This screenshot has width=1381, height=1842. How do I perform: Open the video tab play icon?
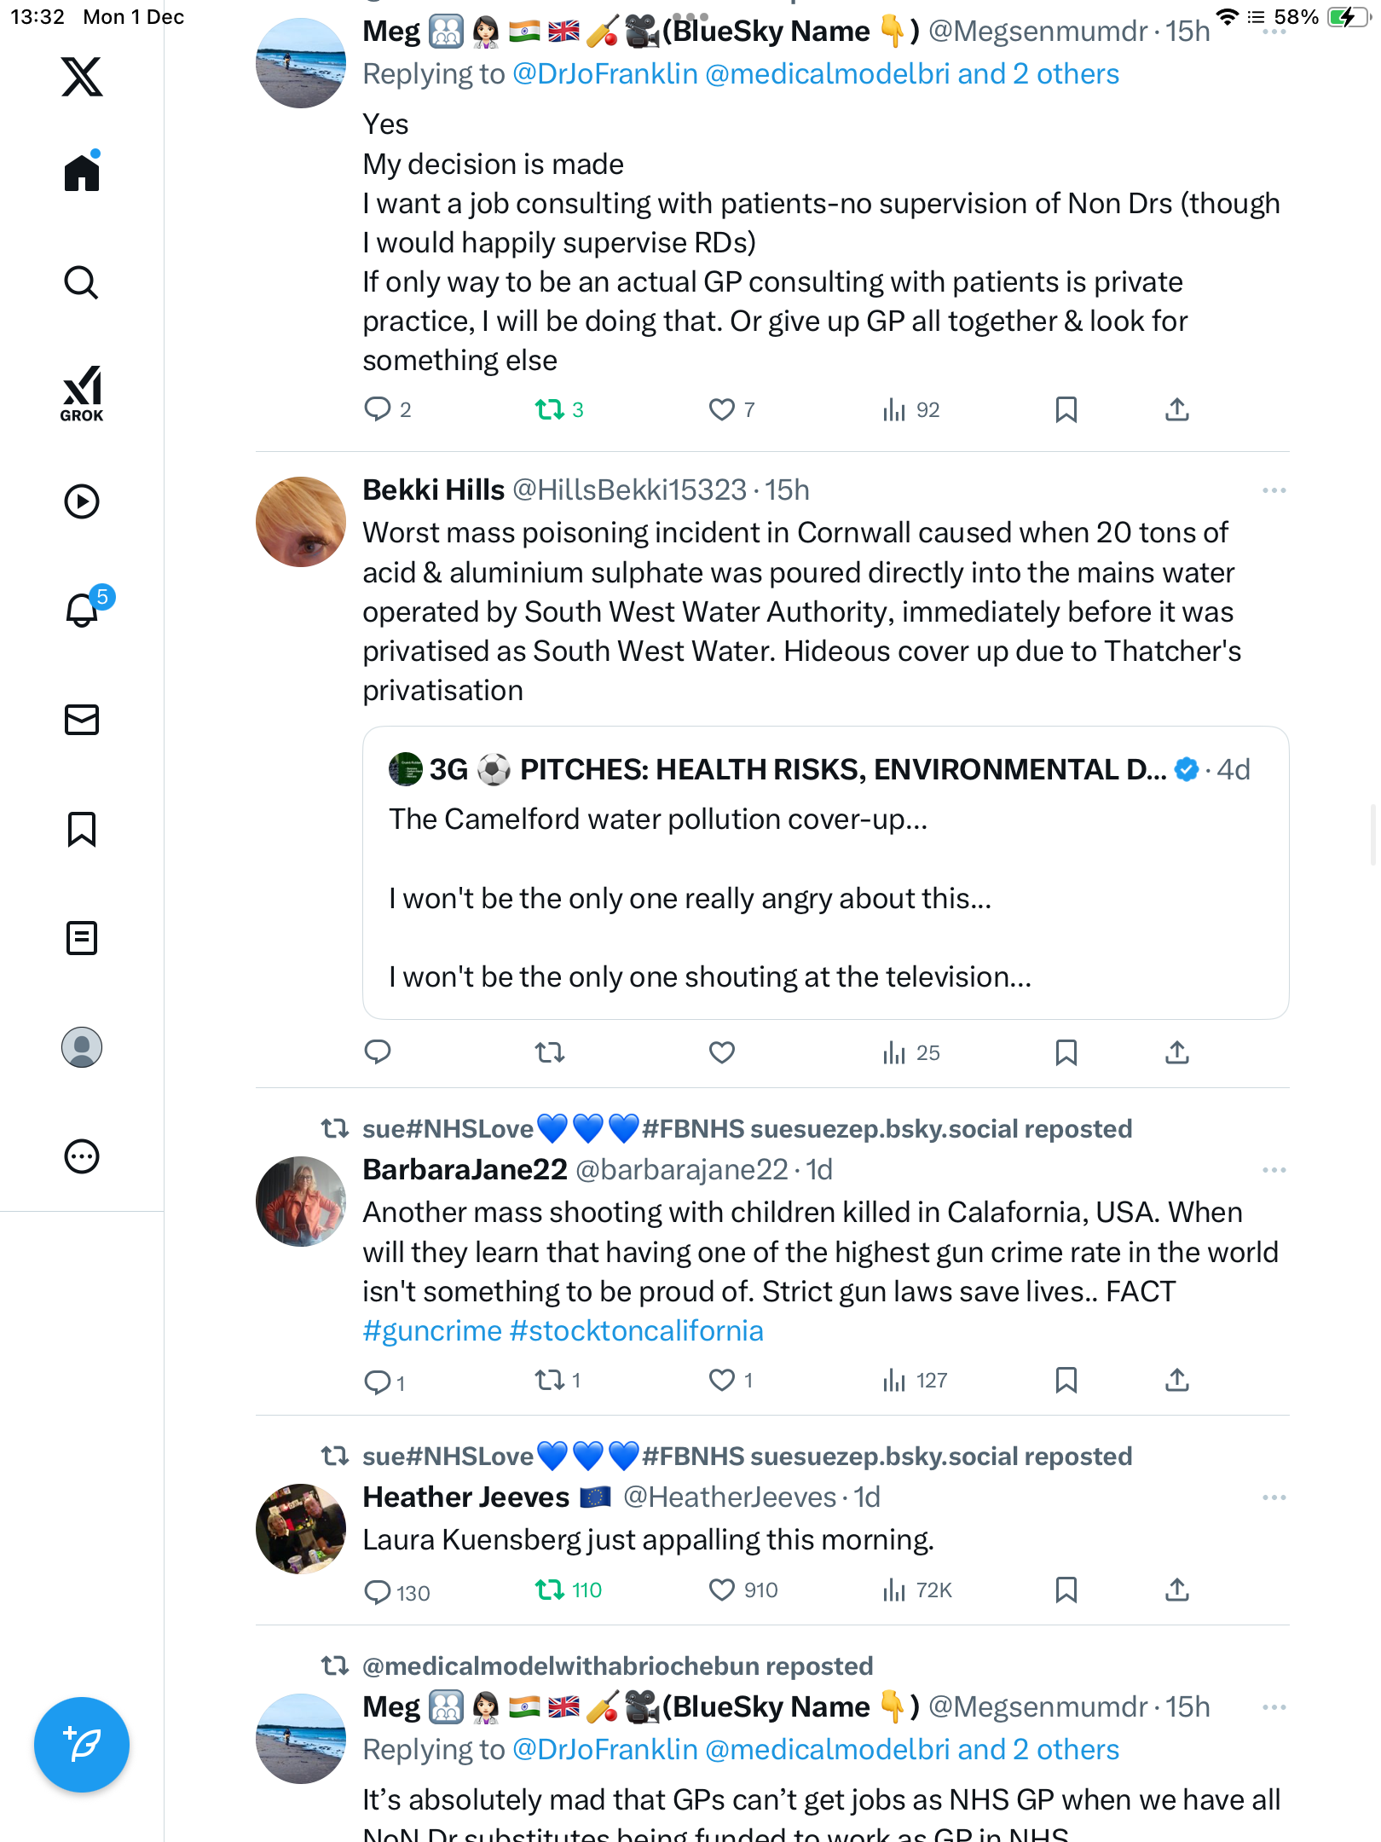(x=82, y=501)
